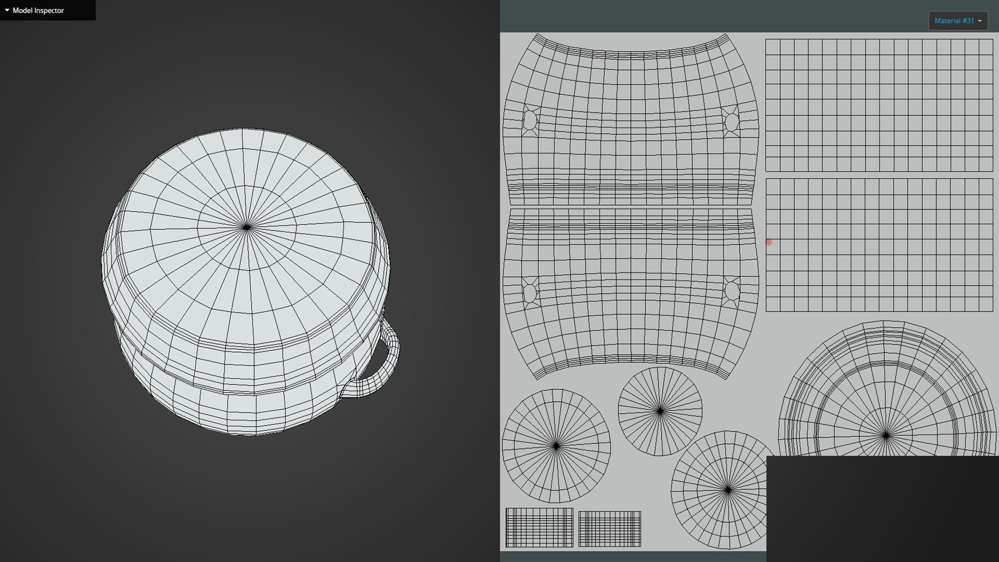Viewport: 999px width, 562px height.
Task: Click the bottom-left circular UV island center
Action: [556, 446]
